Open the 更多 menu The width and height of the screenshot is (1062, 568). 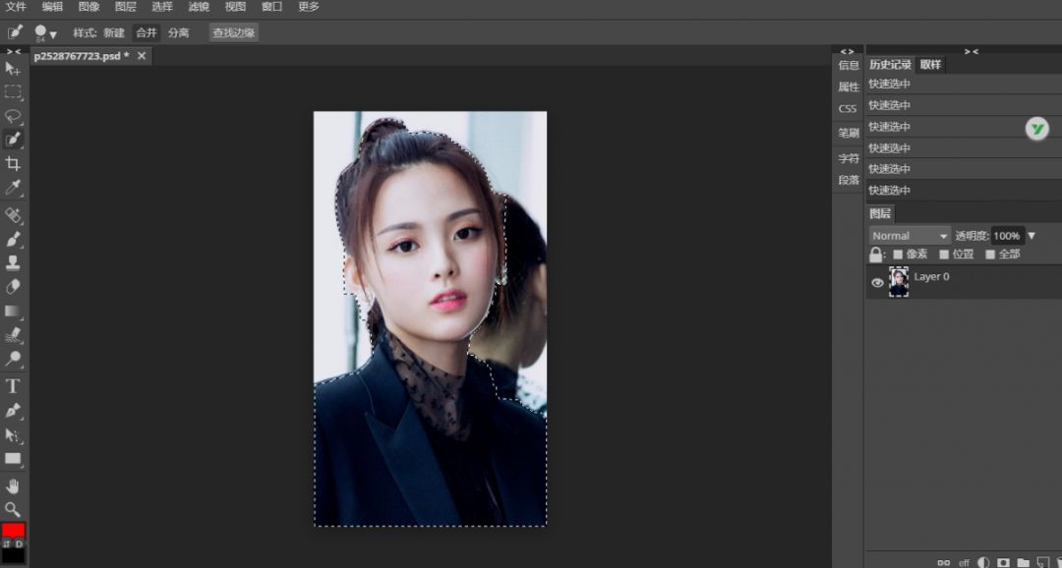coord(308,7)
